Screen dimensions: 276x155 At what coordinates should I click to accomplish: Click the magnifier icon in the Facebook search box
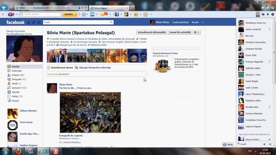111,22
